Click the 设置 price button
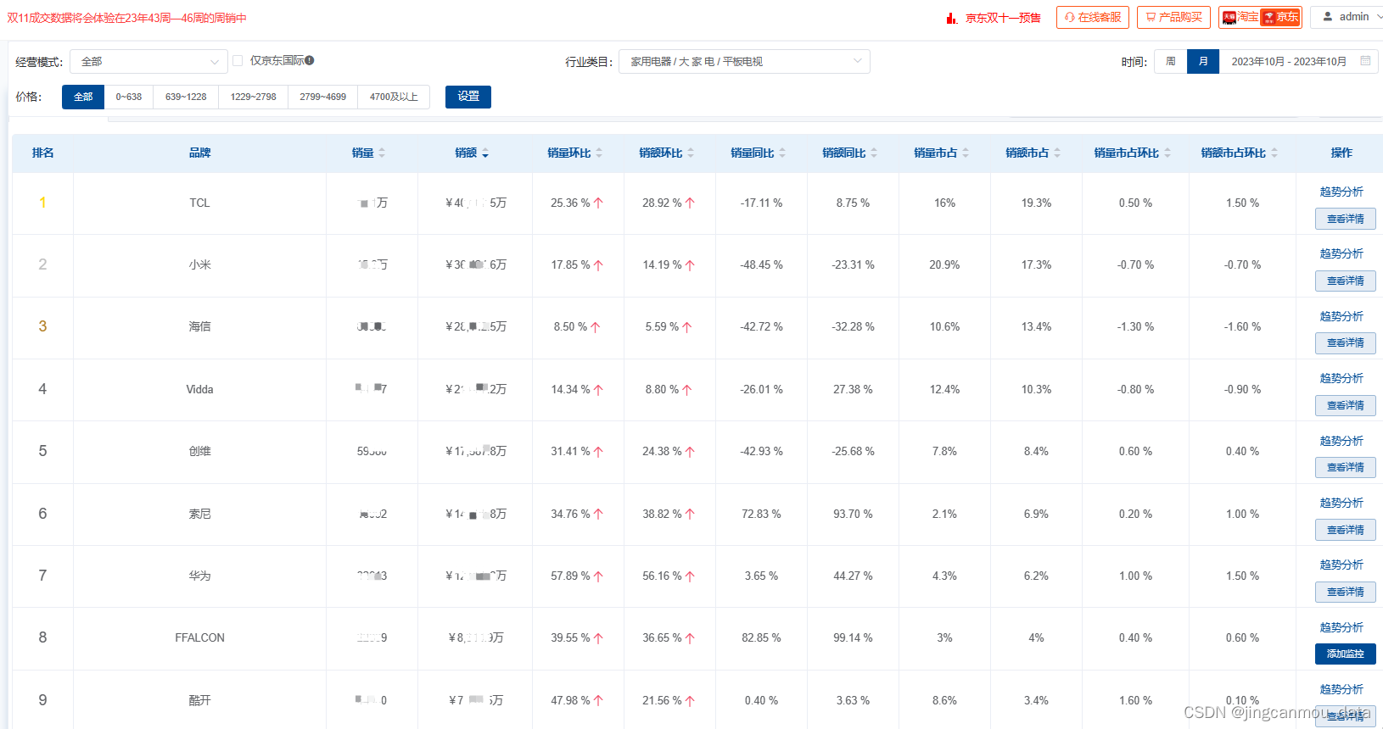This screenshot has width=1383, height=729. pyautogui.click(x=468, y=97)
